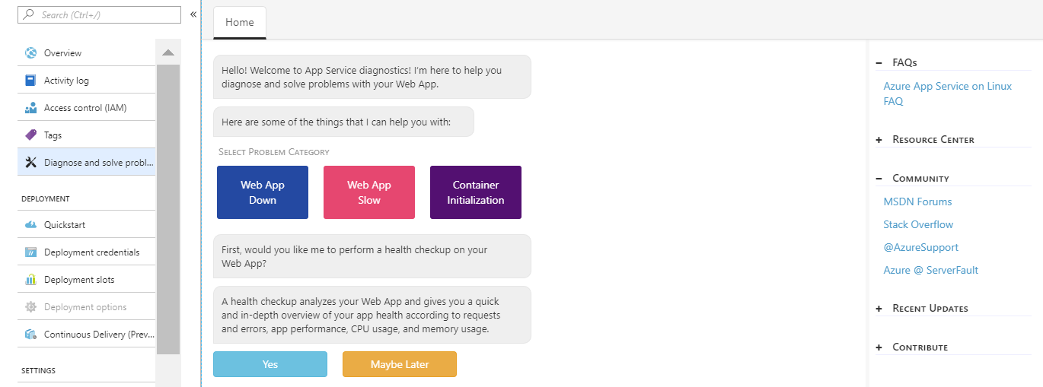Viewport: 1043px width, 387px height.
Task: Click the sidebar scrollbar up arrow
Action: click(168, 52)
